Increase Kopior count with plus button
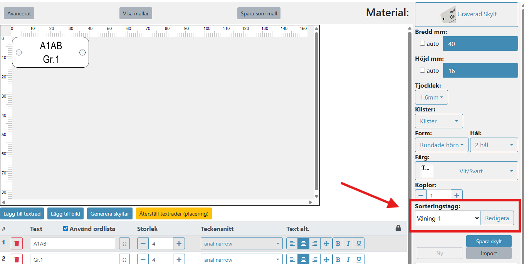The height and width of the screenshot is (264, 524). coord(457,196)
